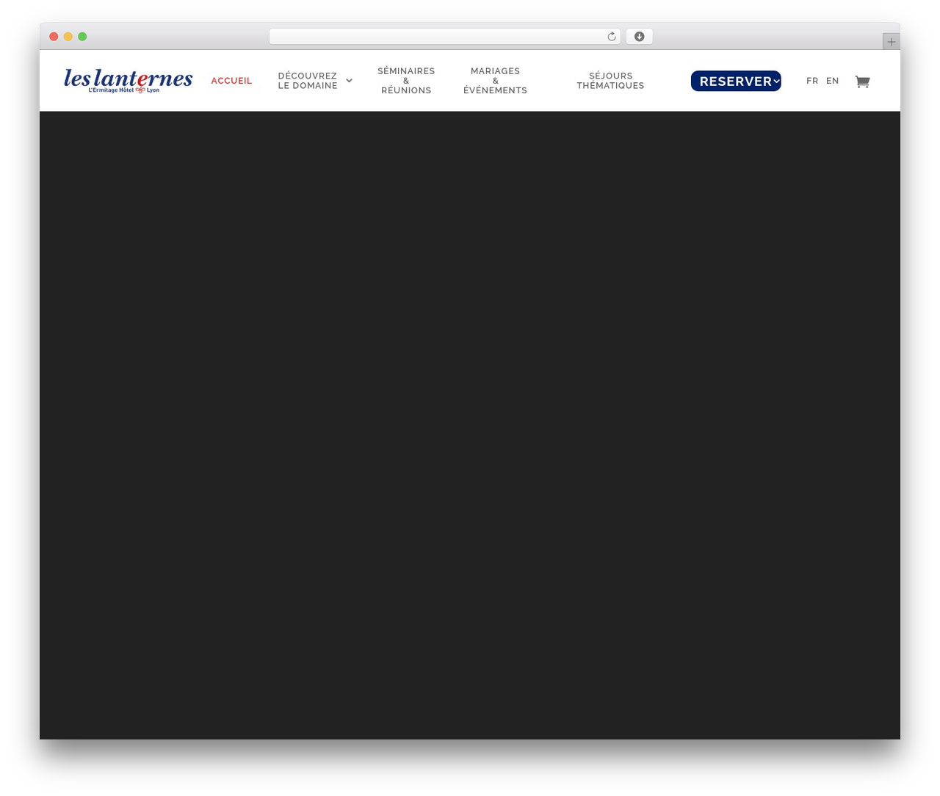This screenshot has height=796, width=940.
Task: Switch site language to EN
Action: click(832, 81)
